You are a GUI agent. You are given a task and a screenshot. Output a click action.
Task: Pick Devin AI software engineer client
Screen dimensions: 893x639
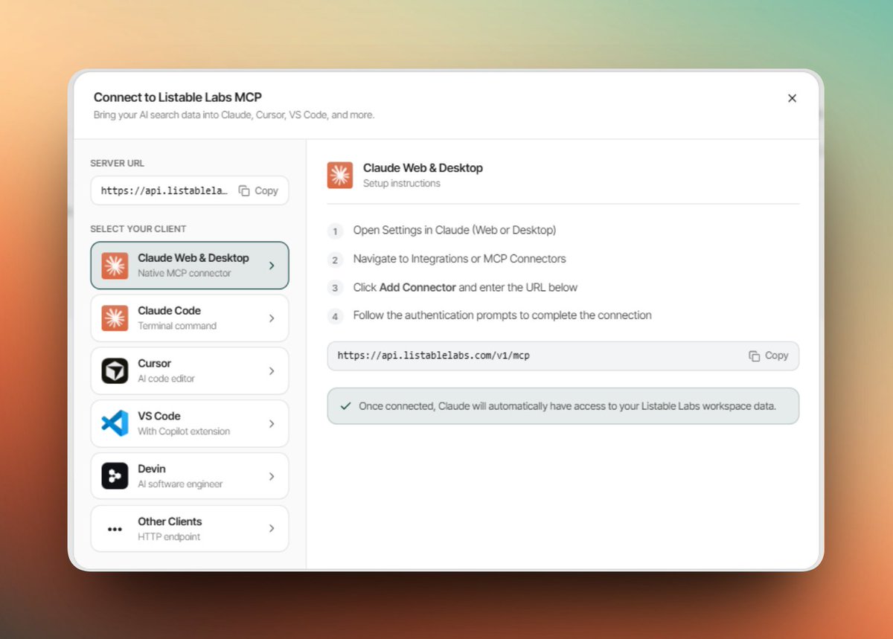click(190, 476)
